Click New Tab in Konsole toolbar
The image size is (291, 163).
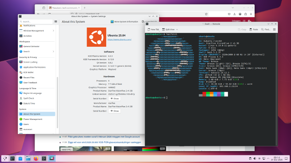click(x=153, y=30)
